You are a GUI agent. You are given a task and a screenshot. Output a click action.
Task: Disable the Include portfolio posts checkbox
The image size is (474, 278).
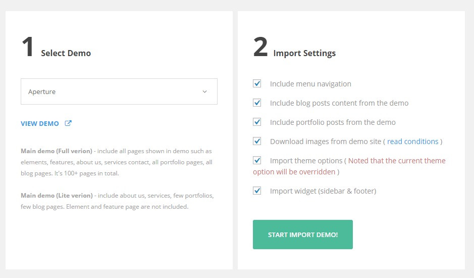click(x=257, y=122)
